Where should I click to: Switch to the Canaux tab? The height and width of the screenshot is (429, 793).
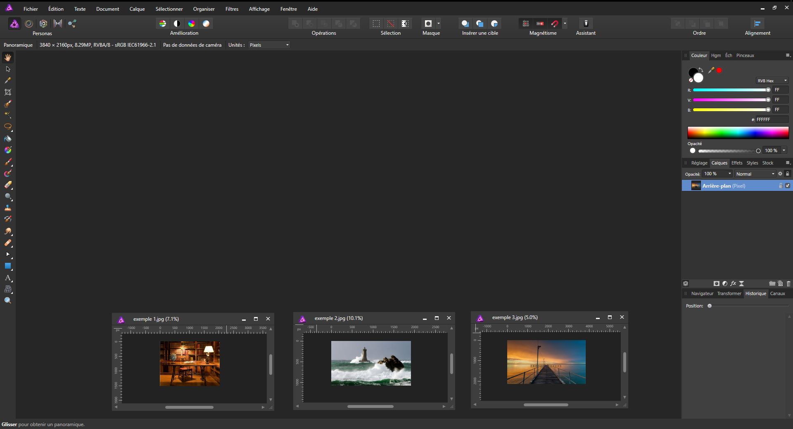click(777, 293)
